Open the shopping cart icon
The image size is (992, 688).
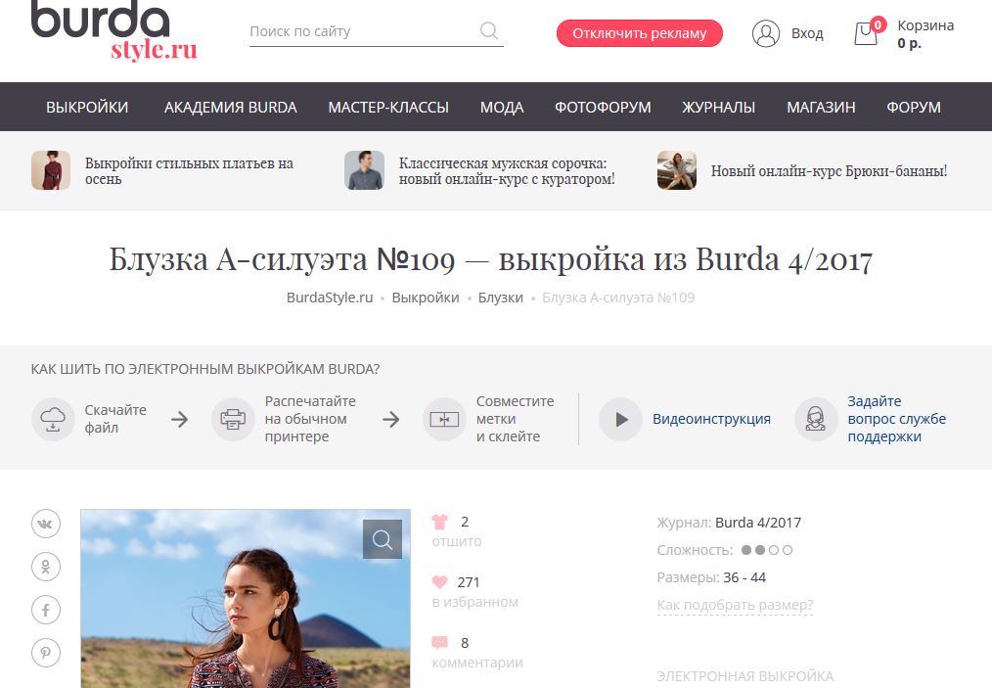tap(866, 33)
